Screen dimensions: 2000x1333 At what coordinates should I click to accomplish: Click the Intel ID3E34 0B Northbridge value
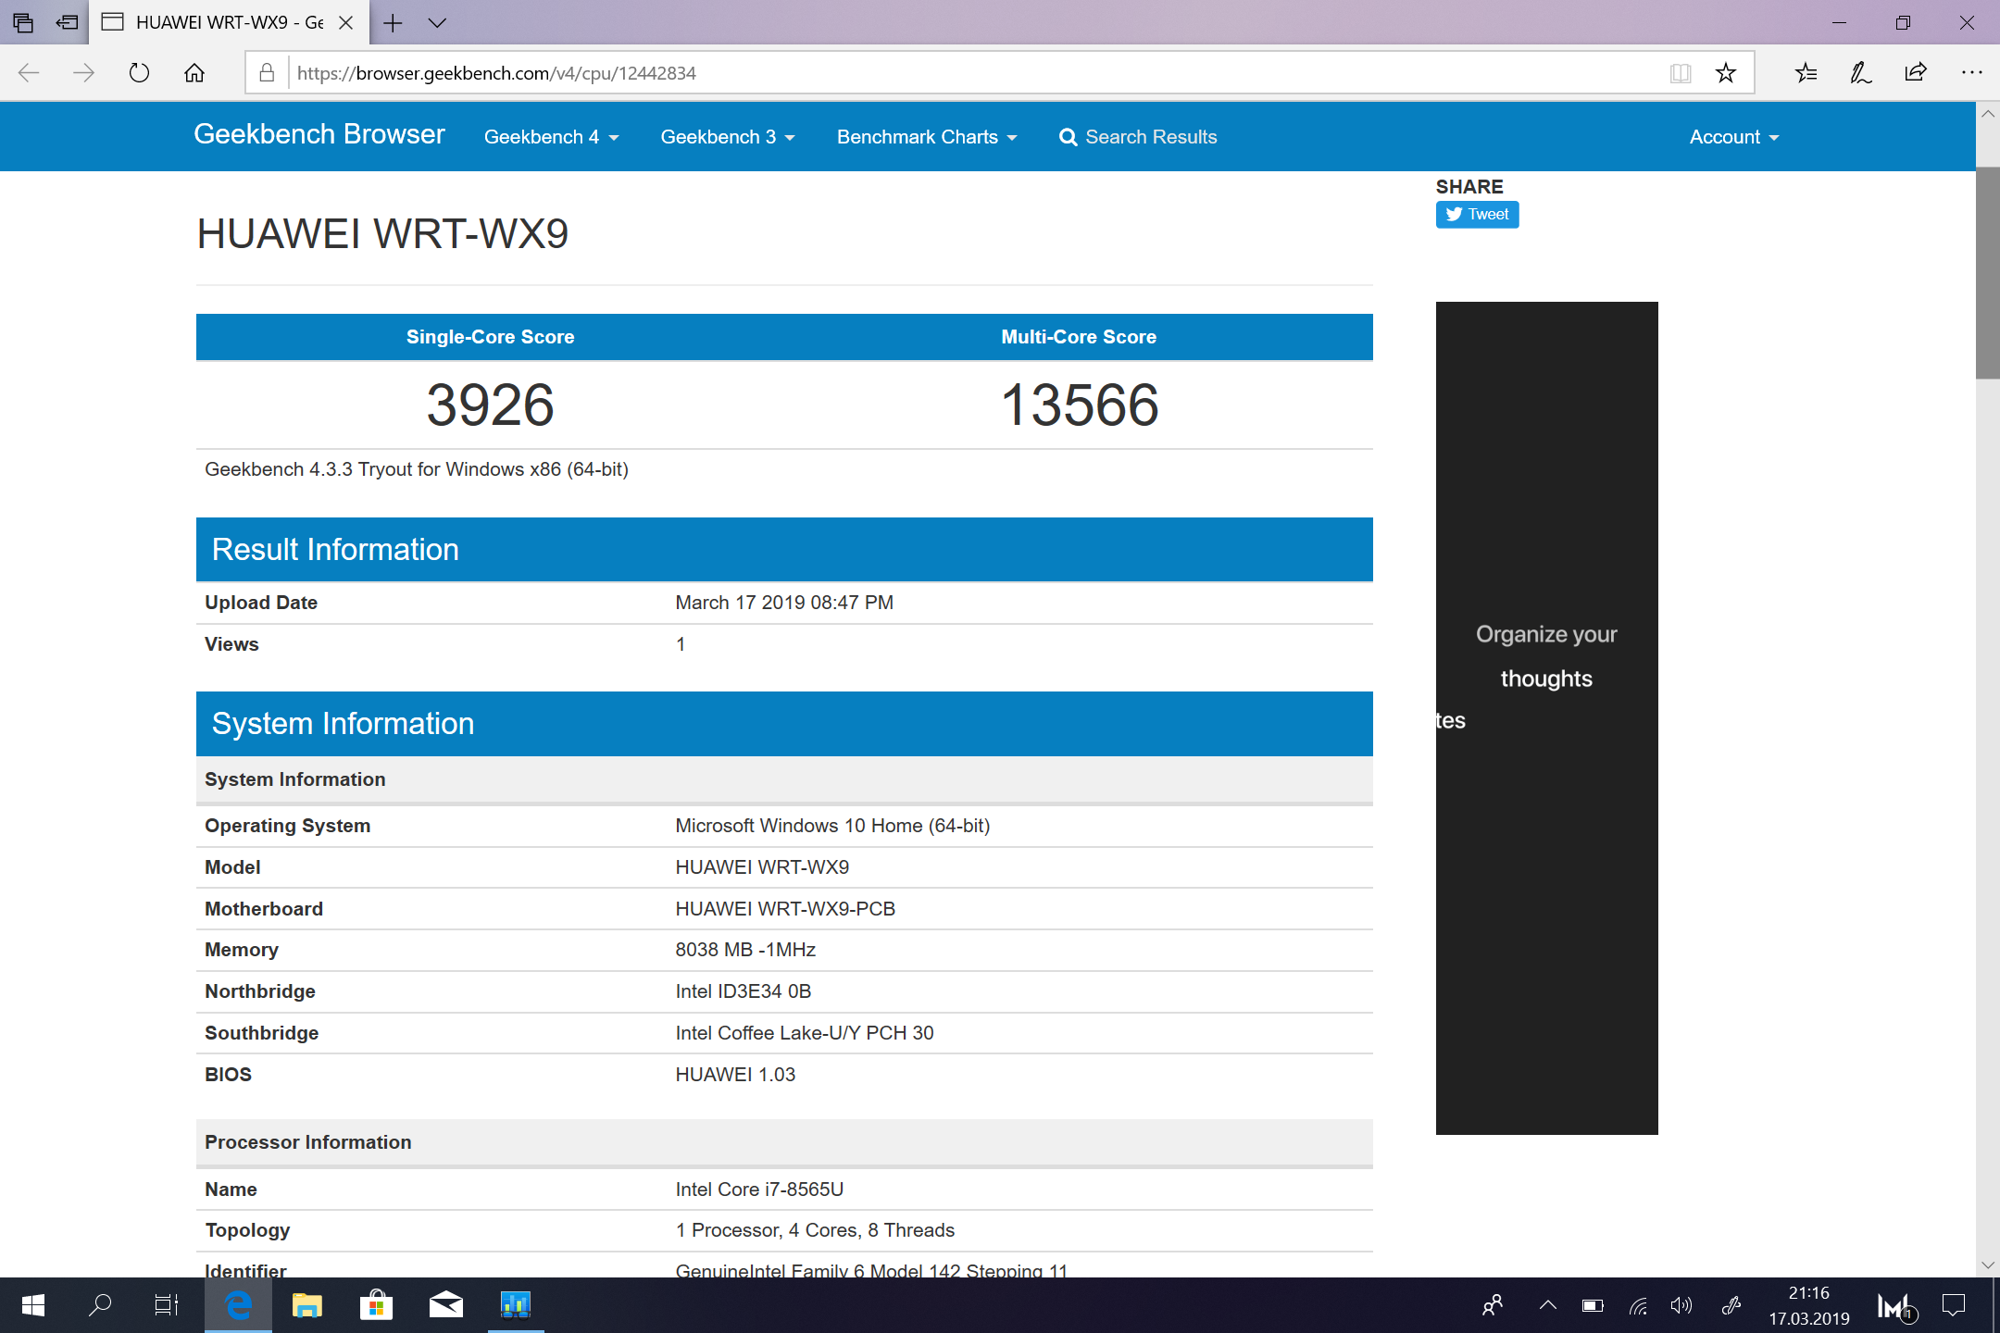click(x=744, y=991)
